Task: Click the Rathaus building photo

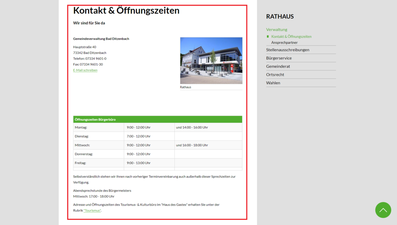Action: (x=211, y=60)
